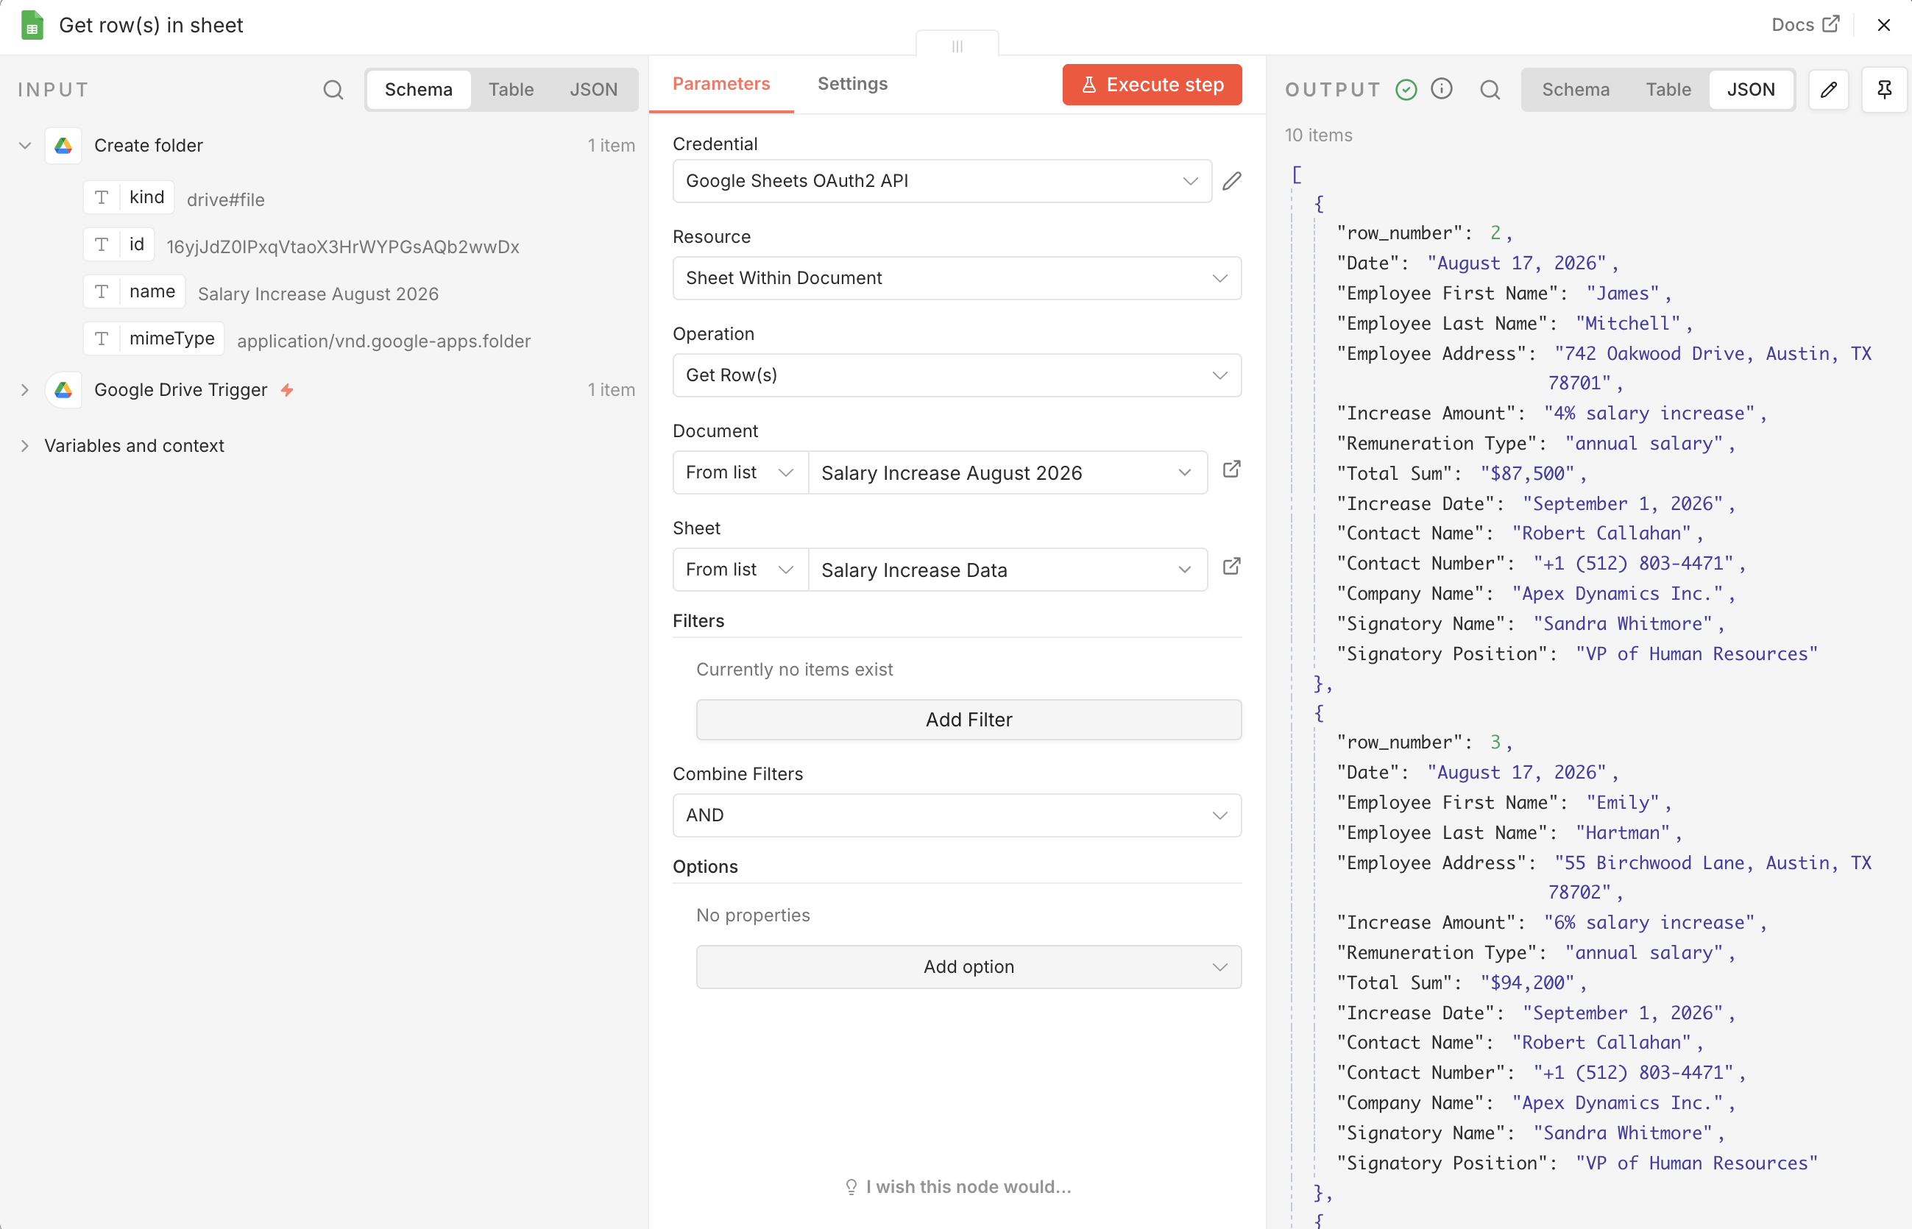Change Sheet mode From list dropdown
This screenshot has height=1229, width=1912.
740,570
